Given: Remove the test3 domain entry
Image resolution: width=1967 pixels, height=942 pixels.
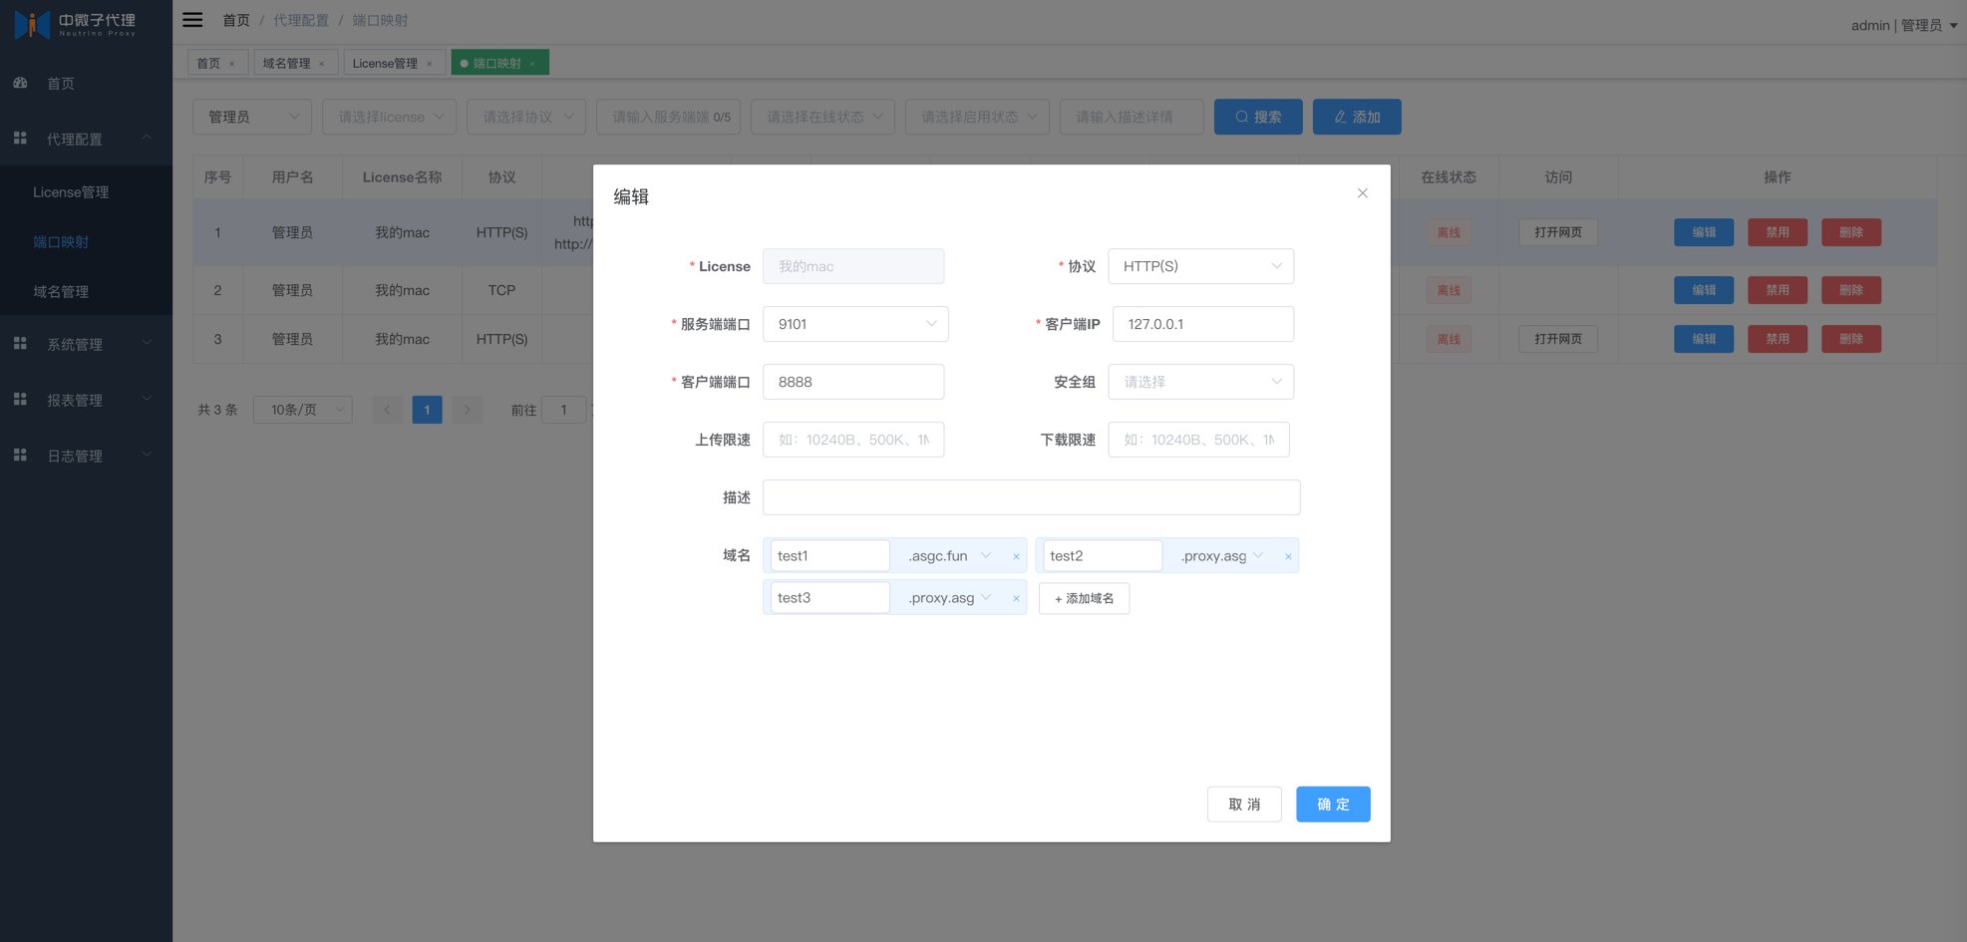Looking at the screenshot, I should click(x=1016, y=598).
